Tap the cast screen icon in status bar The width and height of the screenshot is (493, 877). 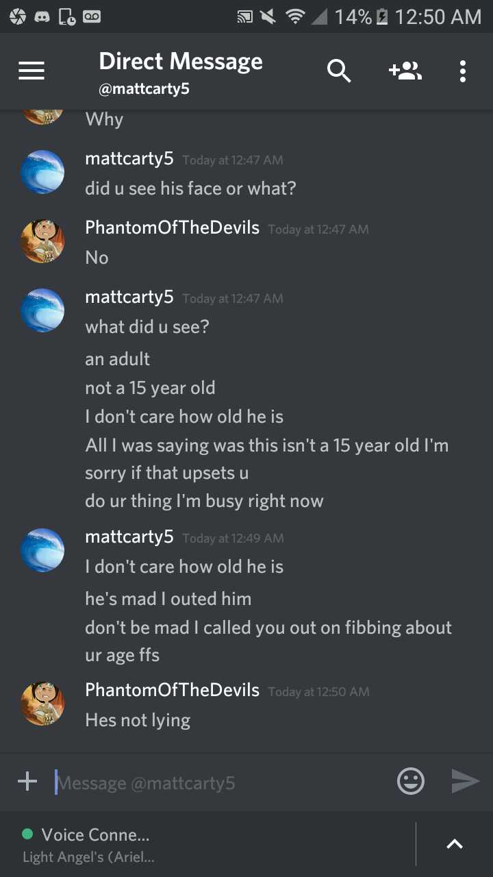pos(244,16)
